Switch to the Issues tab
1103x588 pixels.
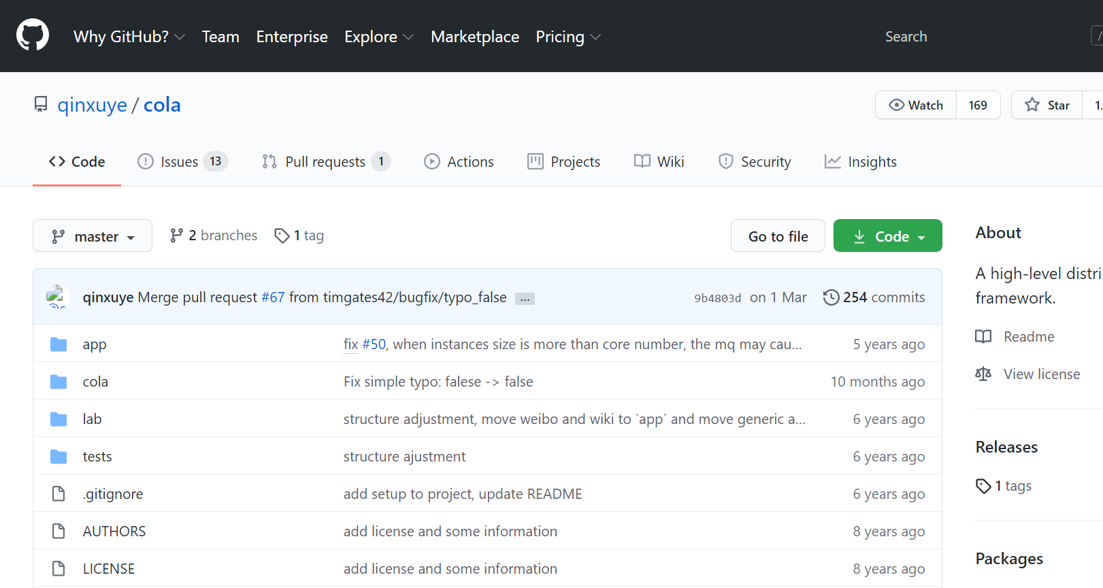[182, 162]
